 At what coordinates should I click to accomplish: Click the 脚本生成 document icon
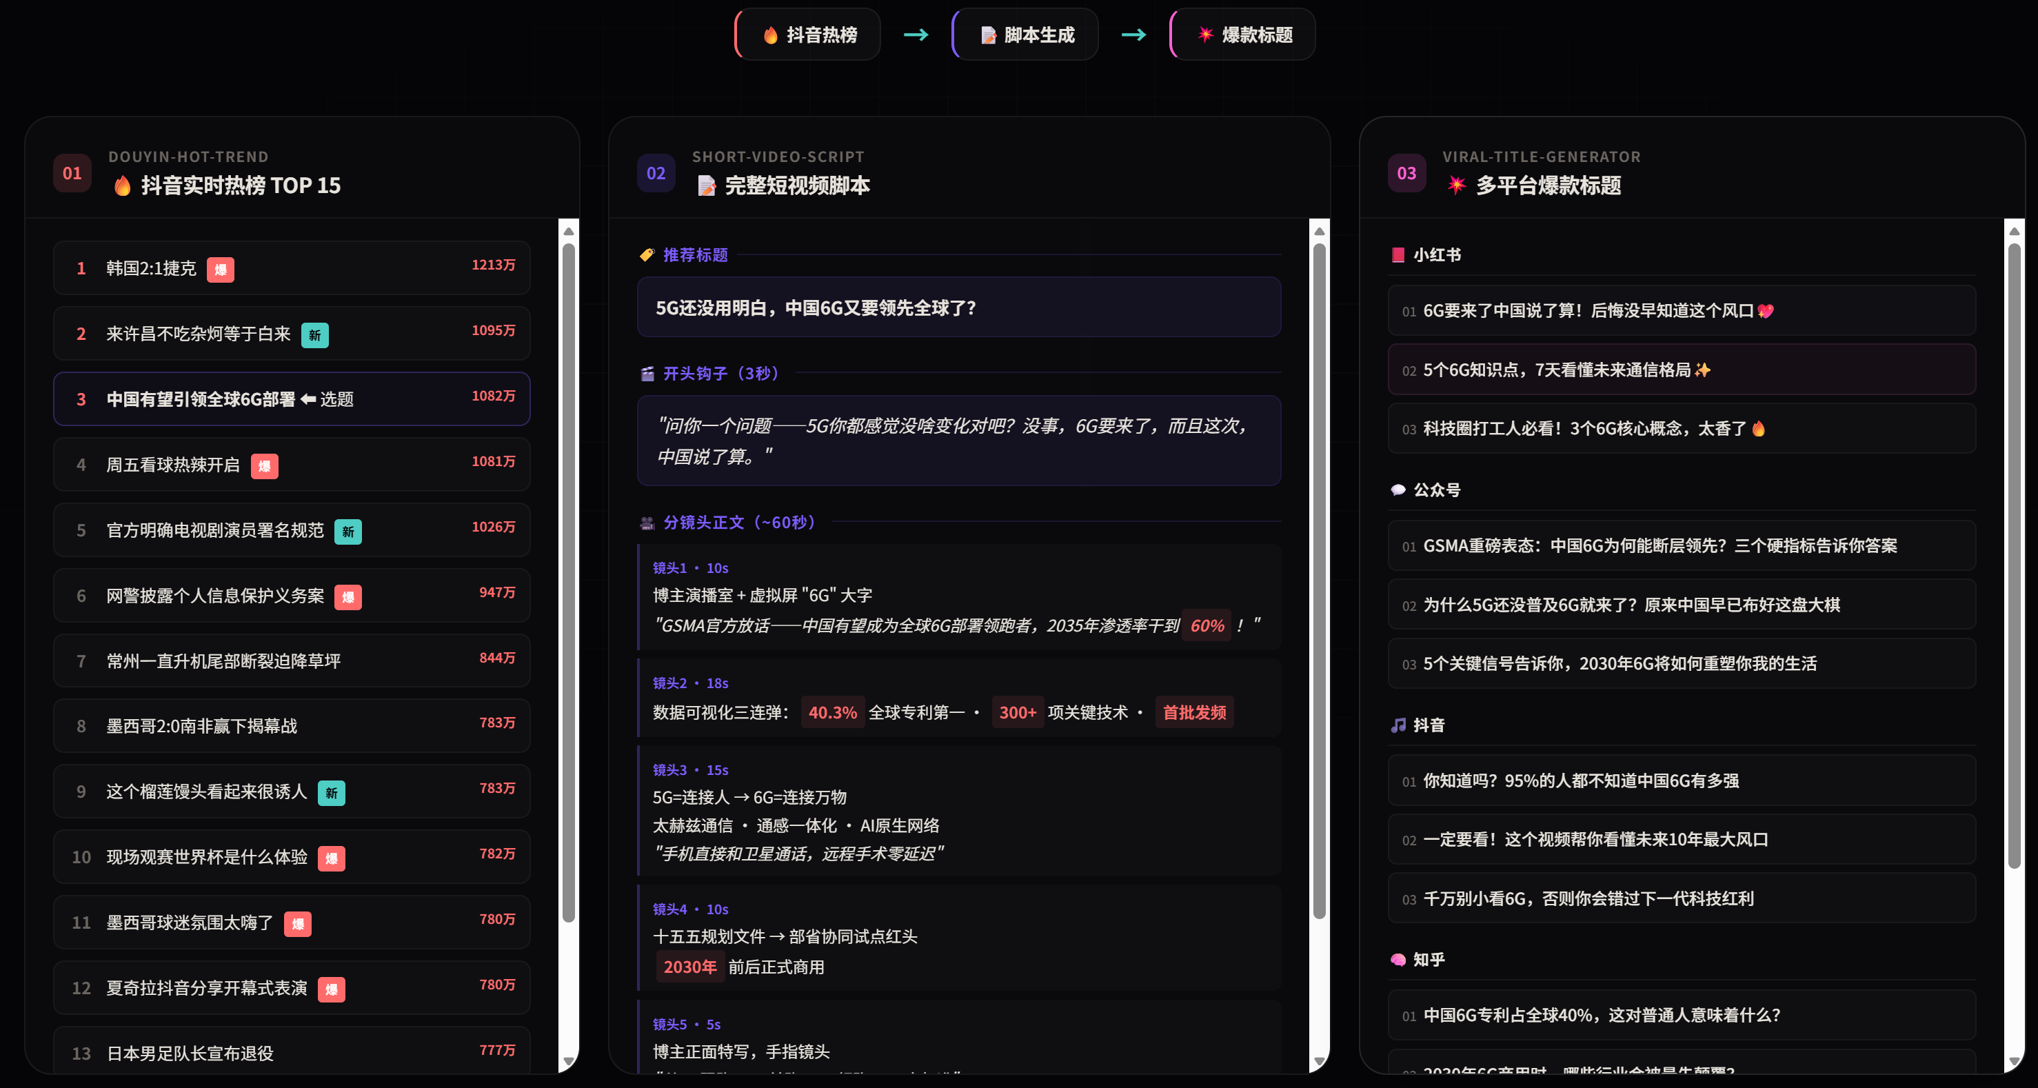point(988,34)
